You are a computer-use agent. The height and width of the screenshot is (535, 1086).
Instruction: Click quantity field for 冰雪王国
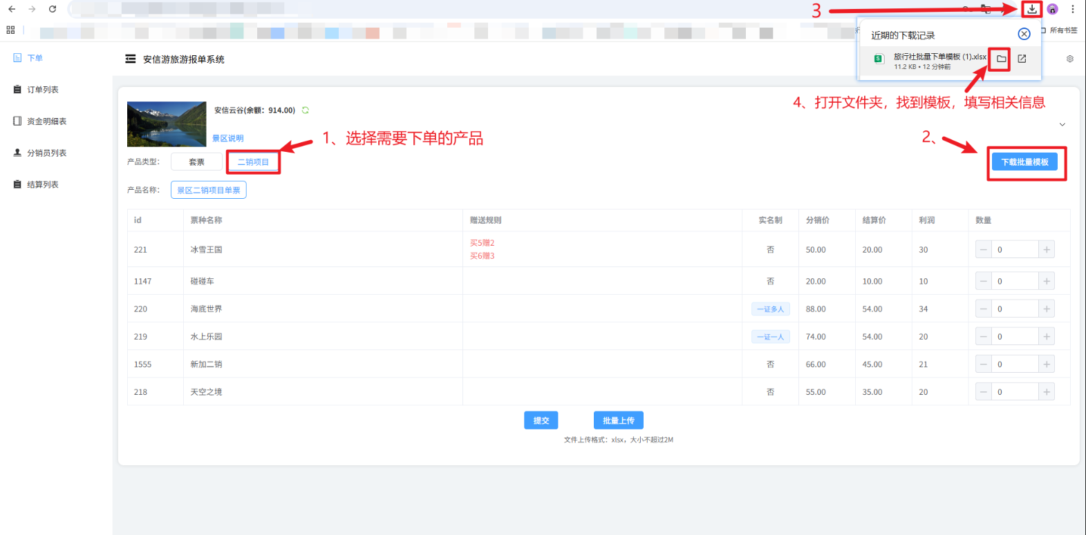(x=1015, y=250)
